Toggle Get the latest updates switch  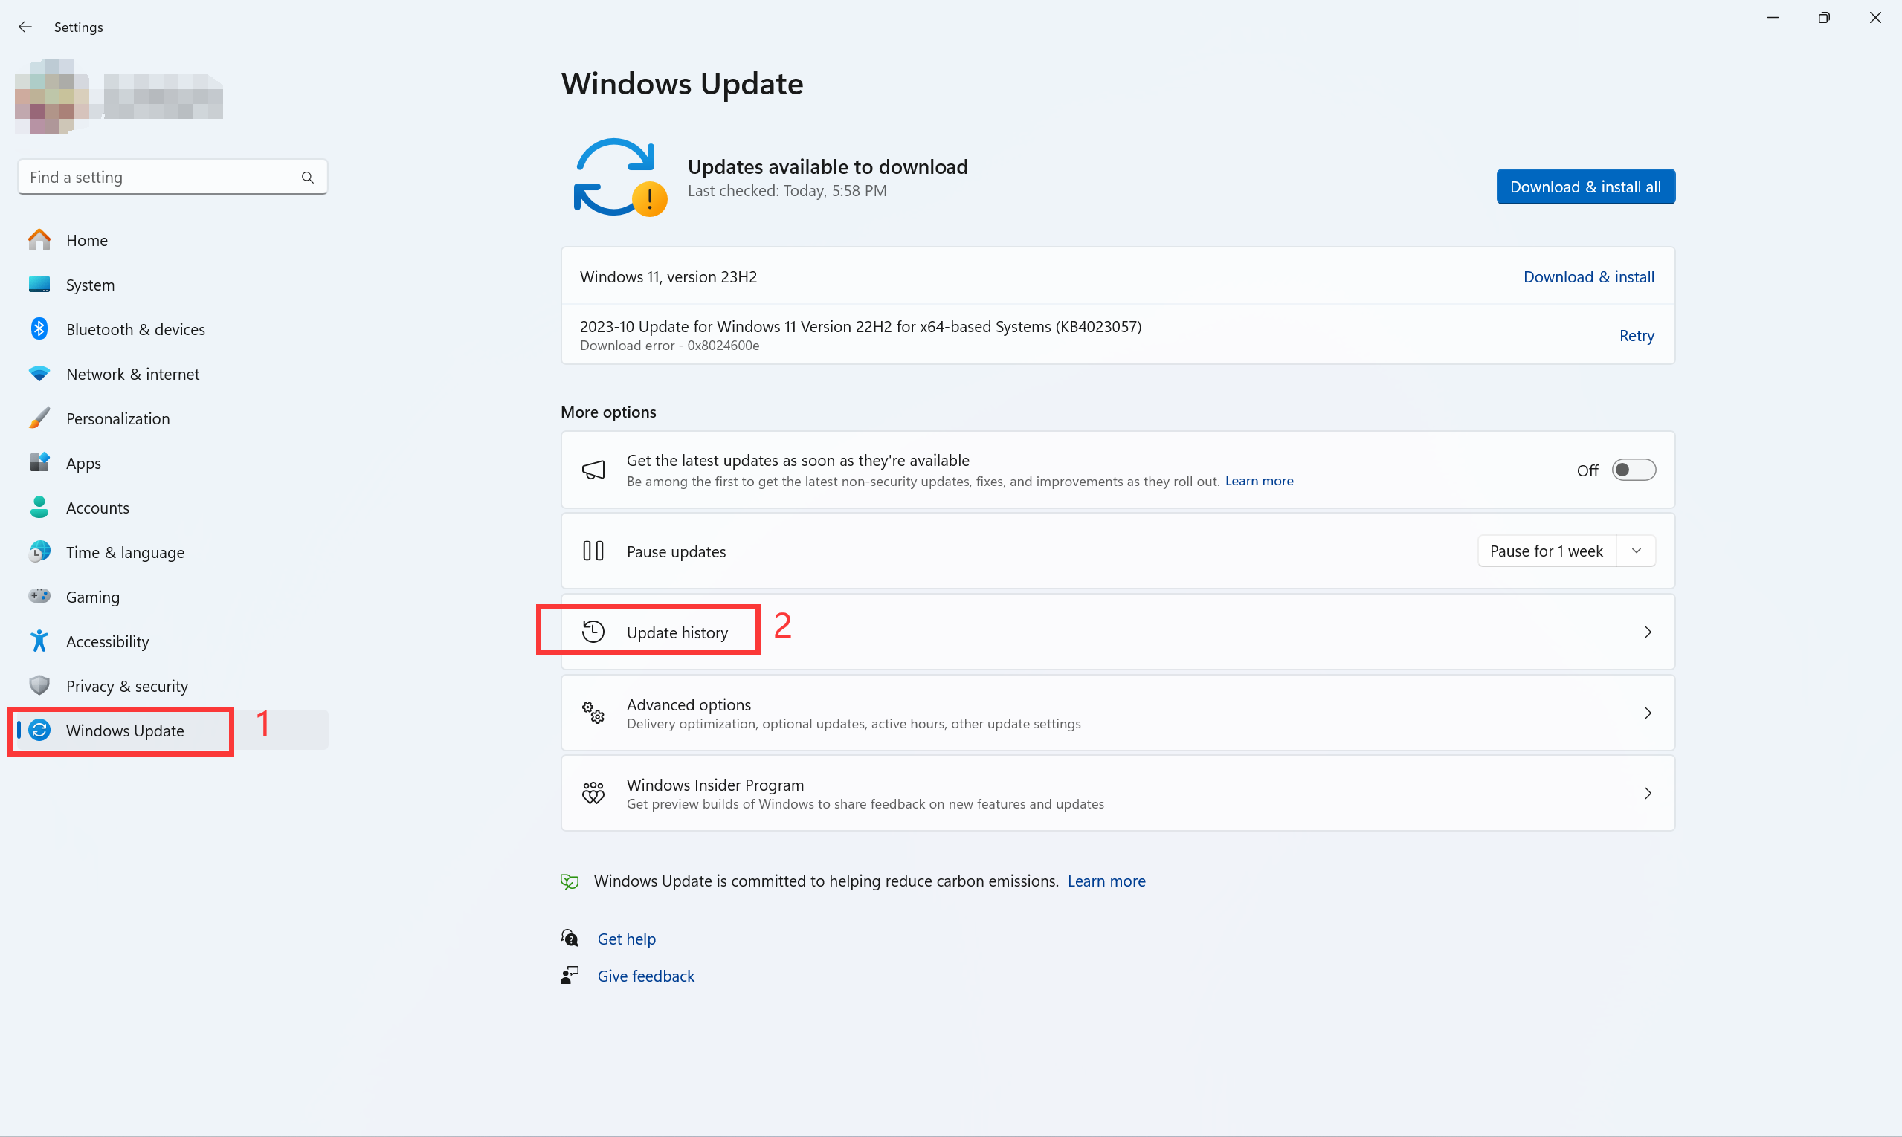[x=1634, y=470]
